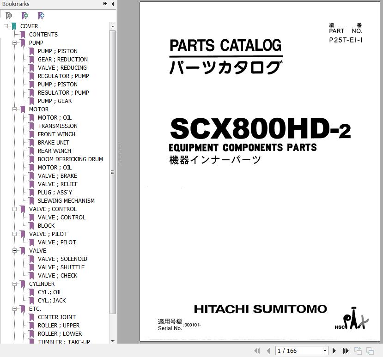Click the find current bookmark icon
383x357 pixels.
tap(41, 16)
